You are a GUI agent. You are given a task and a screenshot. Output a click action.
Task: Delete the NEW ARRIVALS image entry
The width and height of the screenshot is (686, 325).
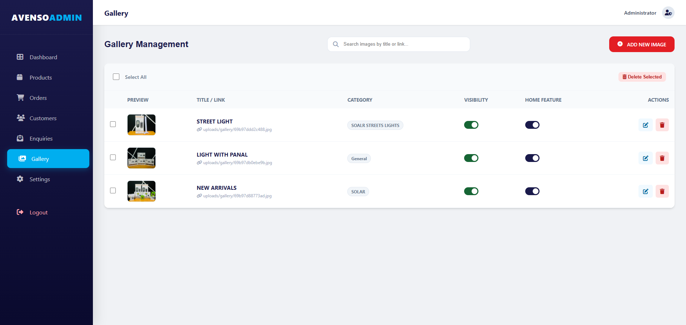click(662, 191)
